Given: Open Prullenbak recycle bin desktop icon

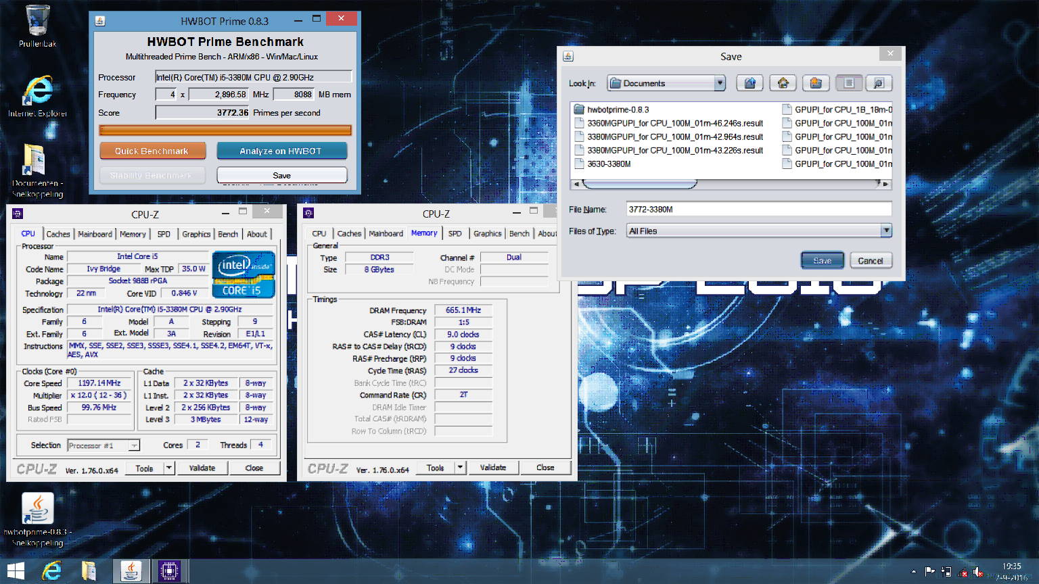Looking at the screenshot, I should tap(37, 26).
